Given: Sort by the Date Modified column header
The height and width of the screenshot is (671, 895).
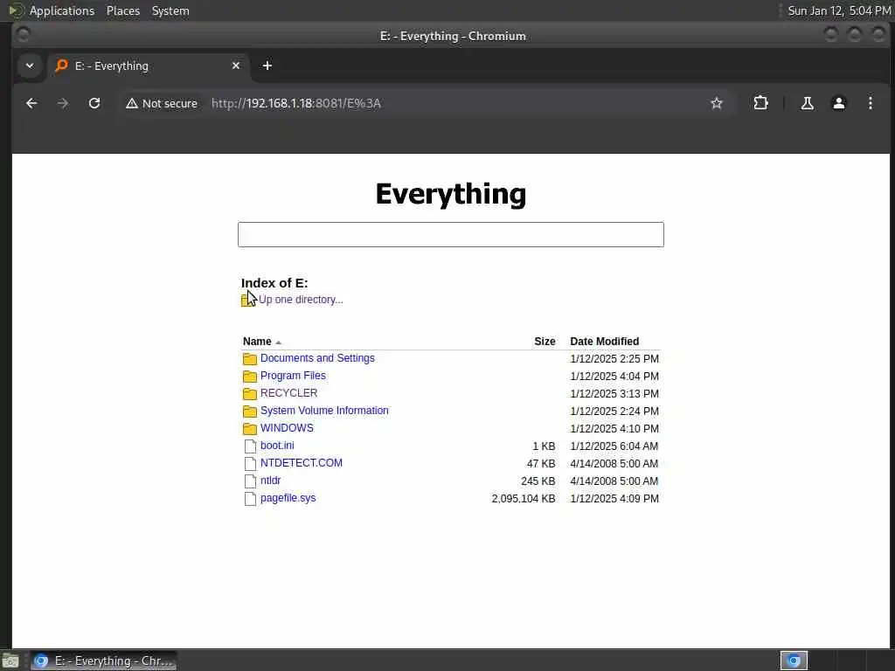Looking at the screenshot, I should coord(605,342).
